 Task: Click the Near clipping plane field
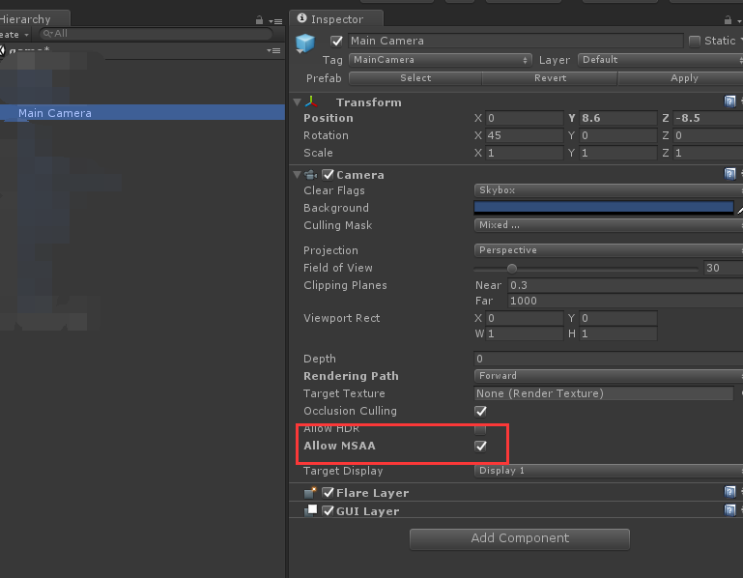click(625, 285)
